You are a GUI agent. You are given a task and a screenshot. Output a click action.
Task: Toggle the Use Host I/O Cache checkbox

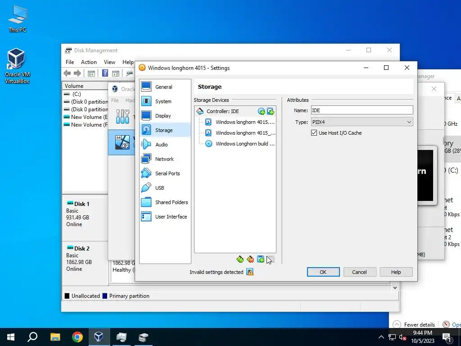314,133
